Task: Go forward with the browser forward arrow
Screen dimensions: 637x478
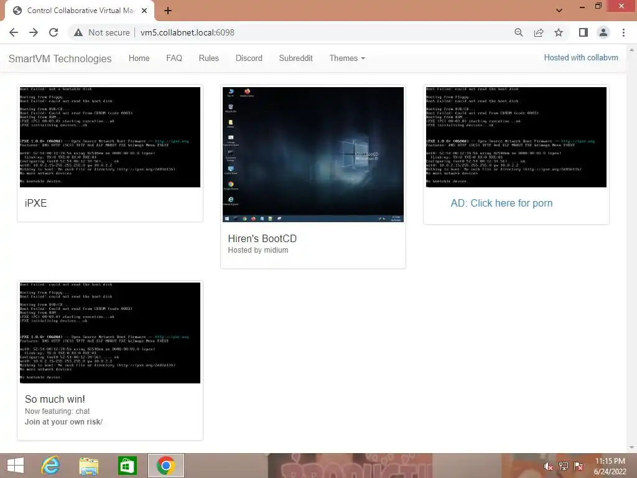Action: pos(34,32)
